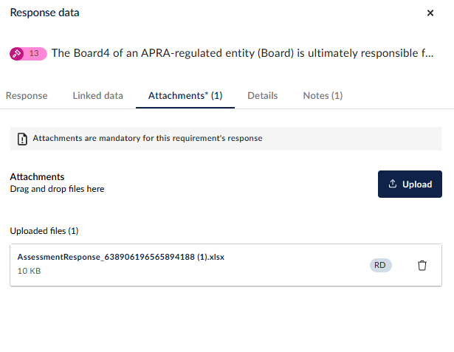This screenshot has height=352, width=454.
Task: Go to the Details tab
Action: (263, 96)
